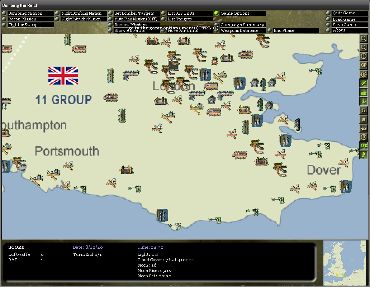
Task: Click the Luftwaffe score row
Action: coord(26,254)
